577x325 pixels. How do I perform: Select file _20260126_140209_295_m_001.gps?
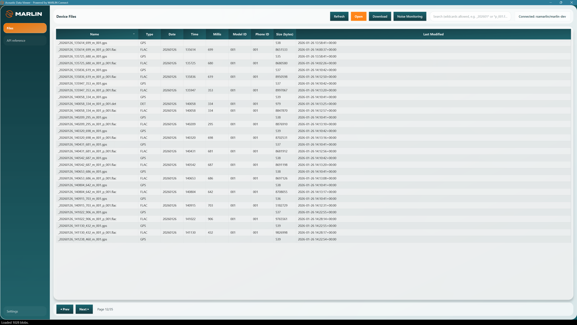click(x=83, y=117)
